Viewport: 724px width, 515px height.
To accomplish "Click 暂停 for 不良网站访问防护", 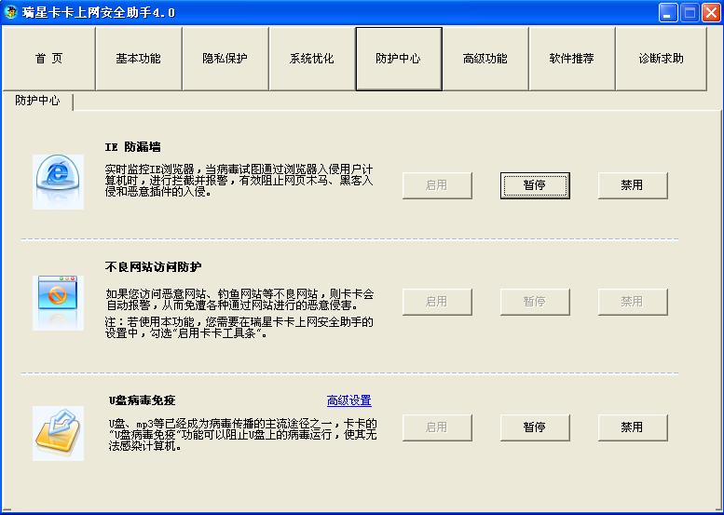I will (535, 302).
